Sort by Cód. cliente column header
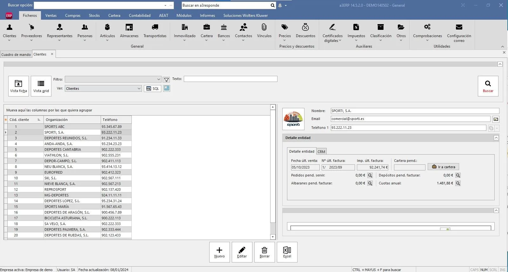The height and width of the screenshot is (272, 508). tap(25, 120)
